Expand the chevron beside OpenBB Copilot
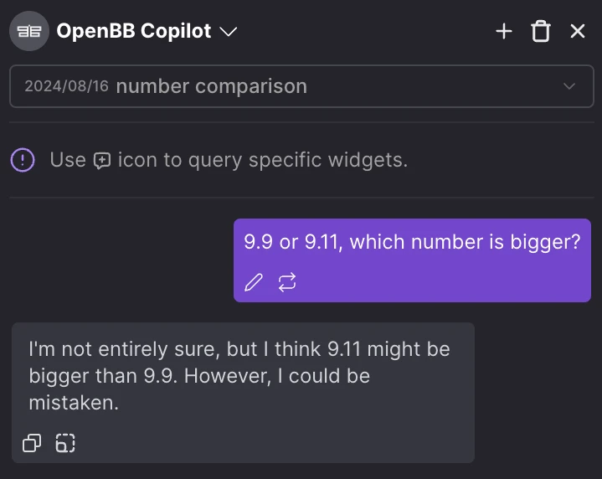The image size is (602, 479). pos(228,32)
